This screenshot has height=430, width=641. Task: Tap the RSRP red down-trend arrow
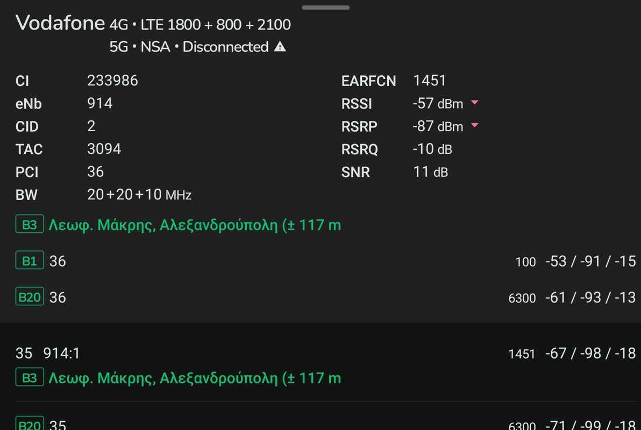click(475, 125)
